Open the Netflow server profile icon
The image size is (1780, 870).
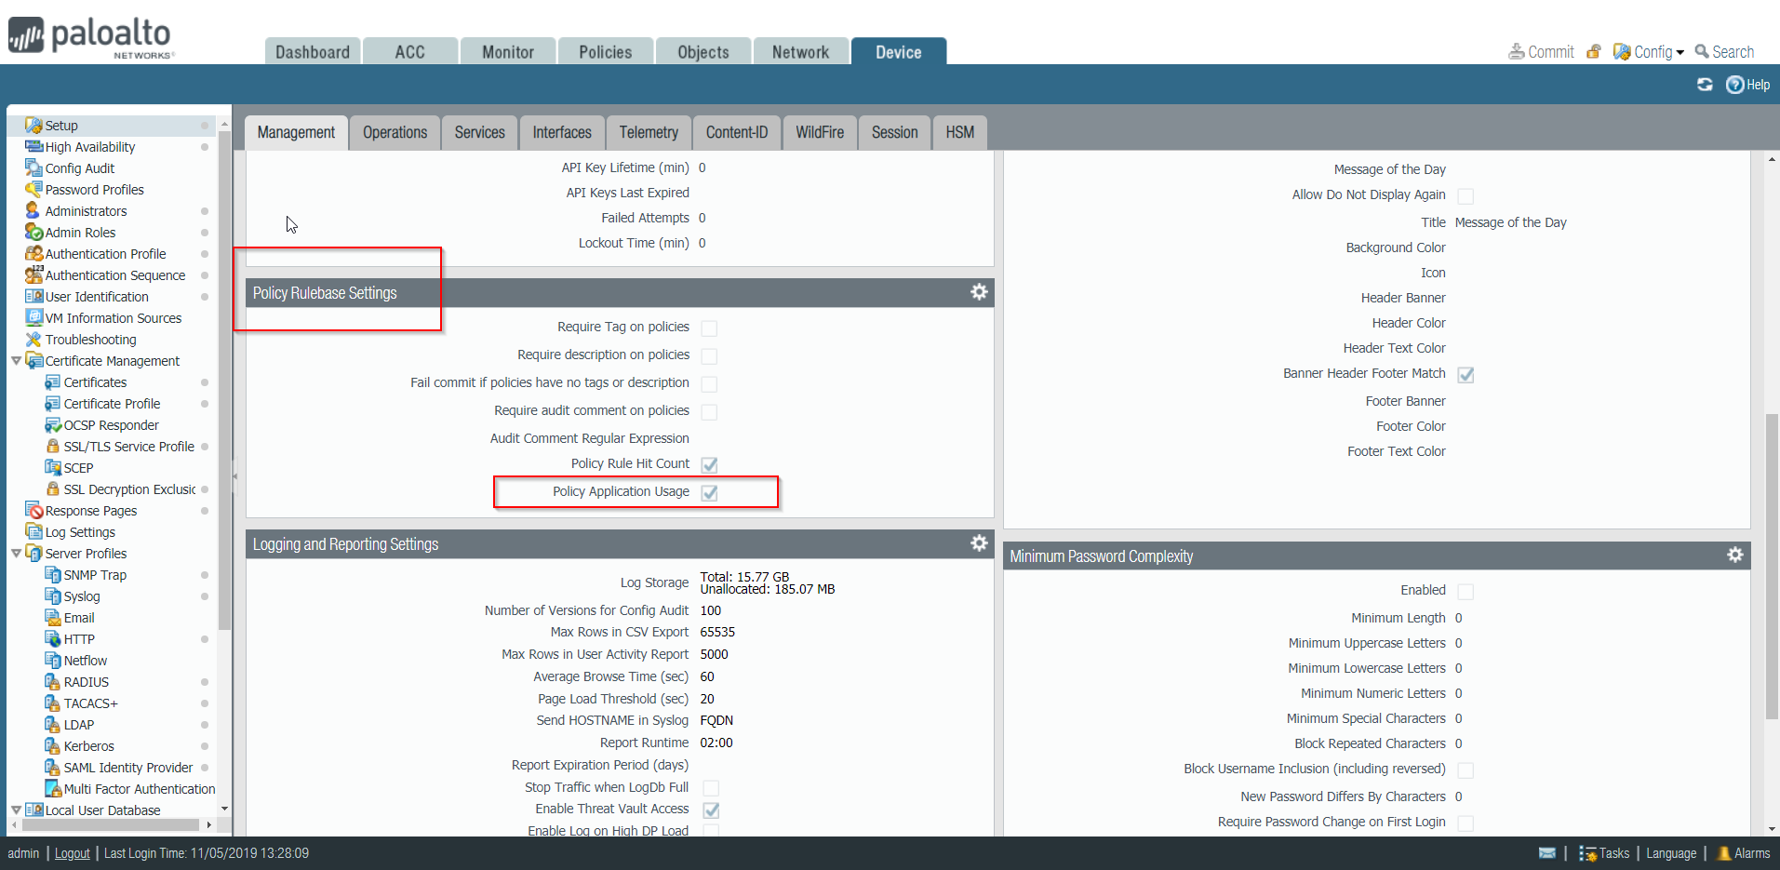tap(53, 660)
